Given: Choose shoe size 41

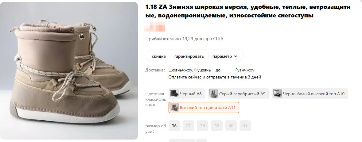Looking at the screenshot, I should click(245, 126).
